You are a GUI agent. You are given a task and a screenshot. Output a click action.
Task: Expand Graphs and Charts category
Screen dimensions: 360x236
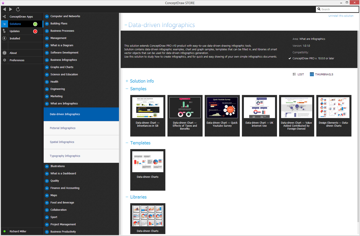(47, 68)
